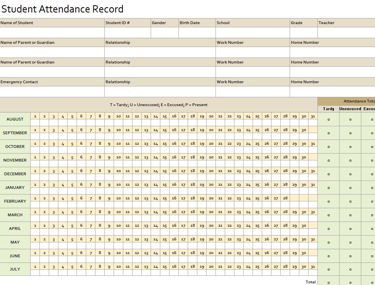Click the School entry cell
375x285 pixels.
point(253,33)
